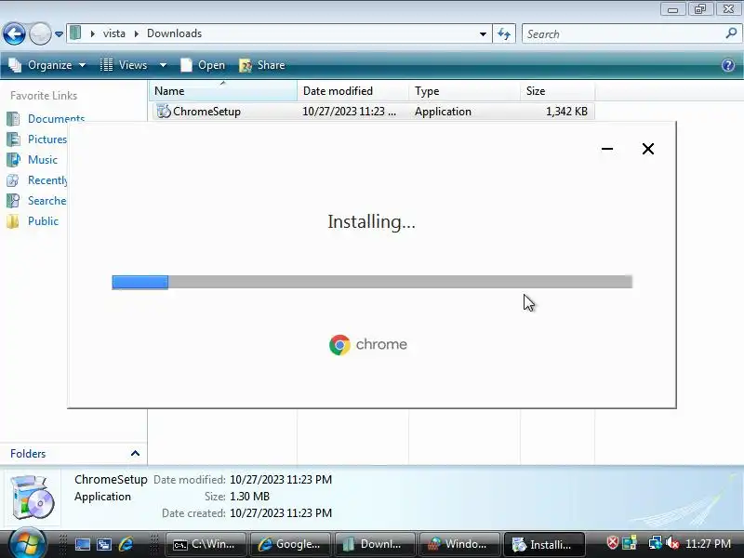Minimize the Chrome installer dialog
This screenshot has height=558, width=744.
click(607, 149)
